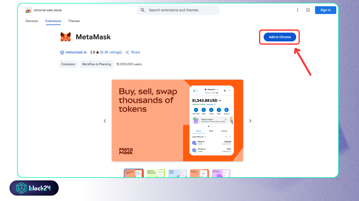Select the blue "Industry-leading security" thumbnail
Image resolution: width=359 pixels, height=201 pixels.
coord(177,173)
